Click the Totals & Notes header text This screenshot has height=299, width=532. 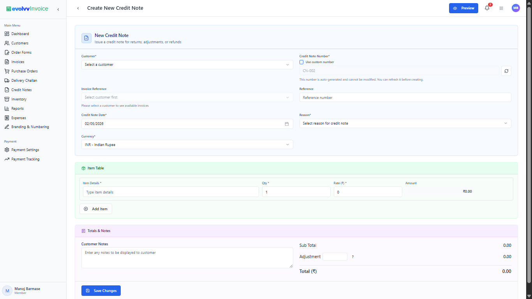99,231
